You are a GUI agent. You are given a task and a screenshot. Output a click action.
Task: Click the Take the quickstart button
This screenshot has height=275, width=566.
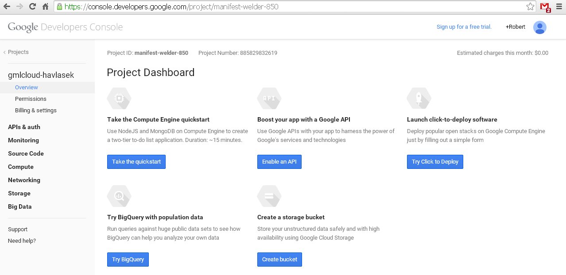coord(136,162)
